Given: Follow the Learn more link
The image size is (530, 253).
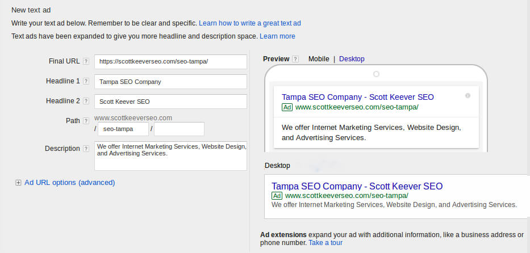Looking at the screenshot, I should [x=277, y=36].
